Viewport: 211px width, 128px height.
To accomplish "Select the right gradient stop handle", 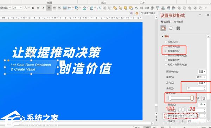I will point(192,98).
